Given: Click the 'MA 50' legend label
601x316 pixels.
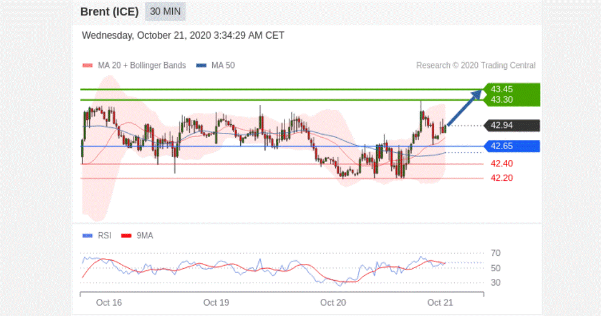Looking at the screenshot, I should click(x=223, y=66).
